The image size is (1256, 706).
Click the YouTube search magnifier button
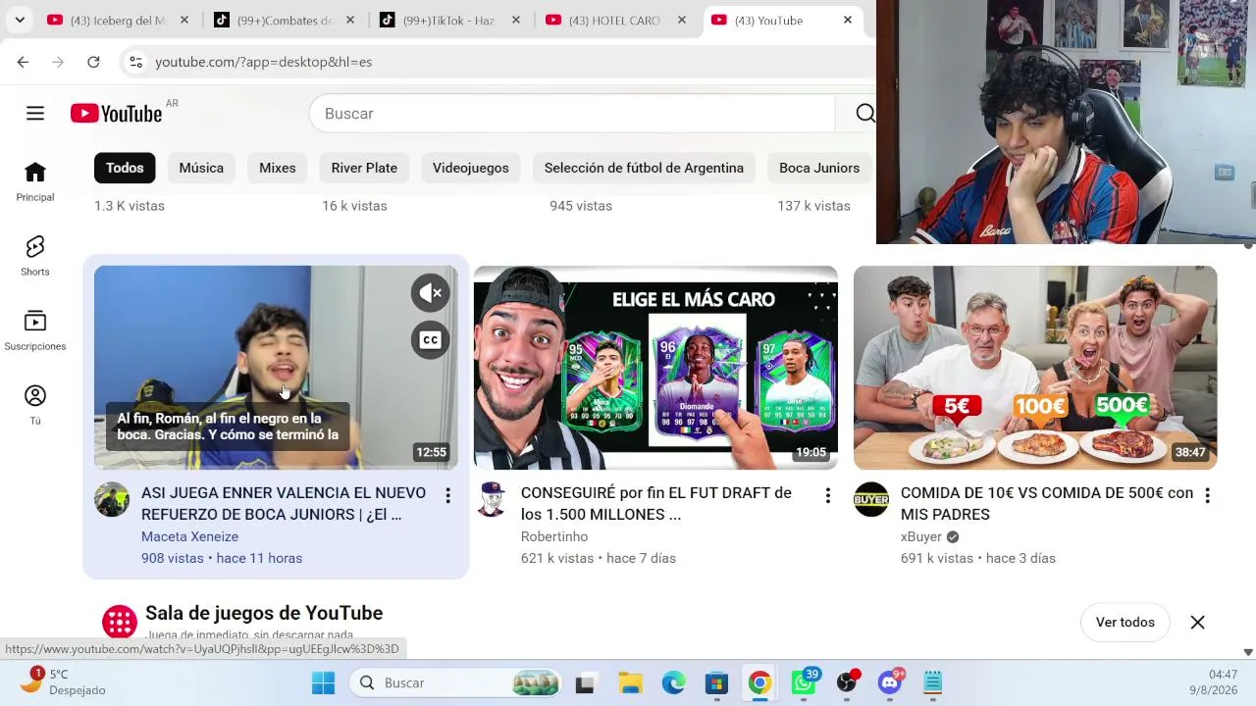(863, 114)
